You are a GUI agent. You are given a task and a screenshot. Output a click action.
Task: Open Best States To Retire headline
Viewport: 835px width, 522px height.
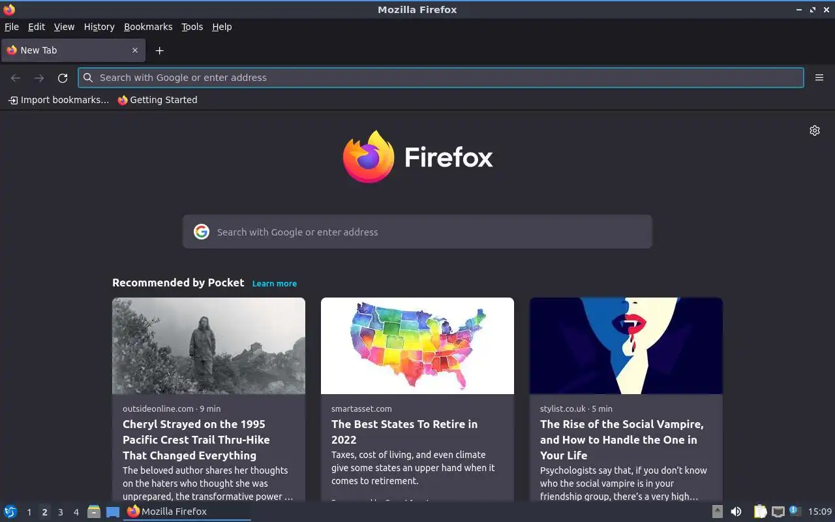[404, 432]
